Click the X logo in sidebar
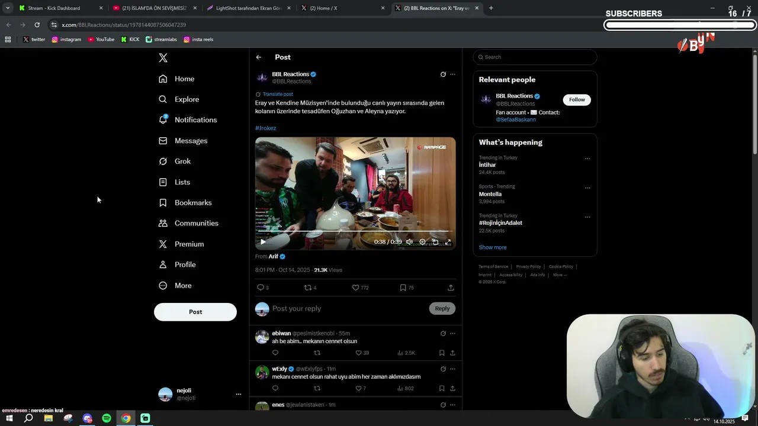This screenshot has height=426, width=758. click(x=163, y=57)
